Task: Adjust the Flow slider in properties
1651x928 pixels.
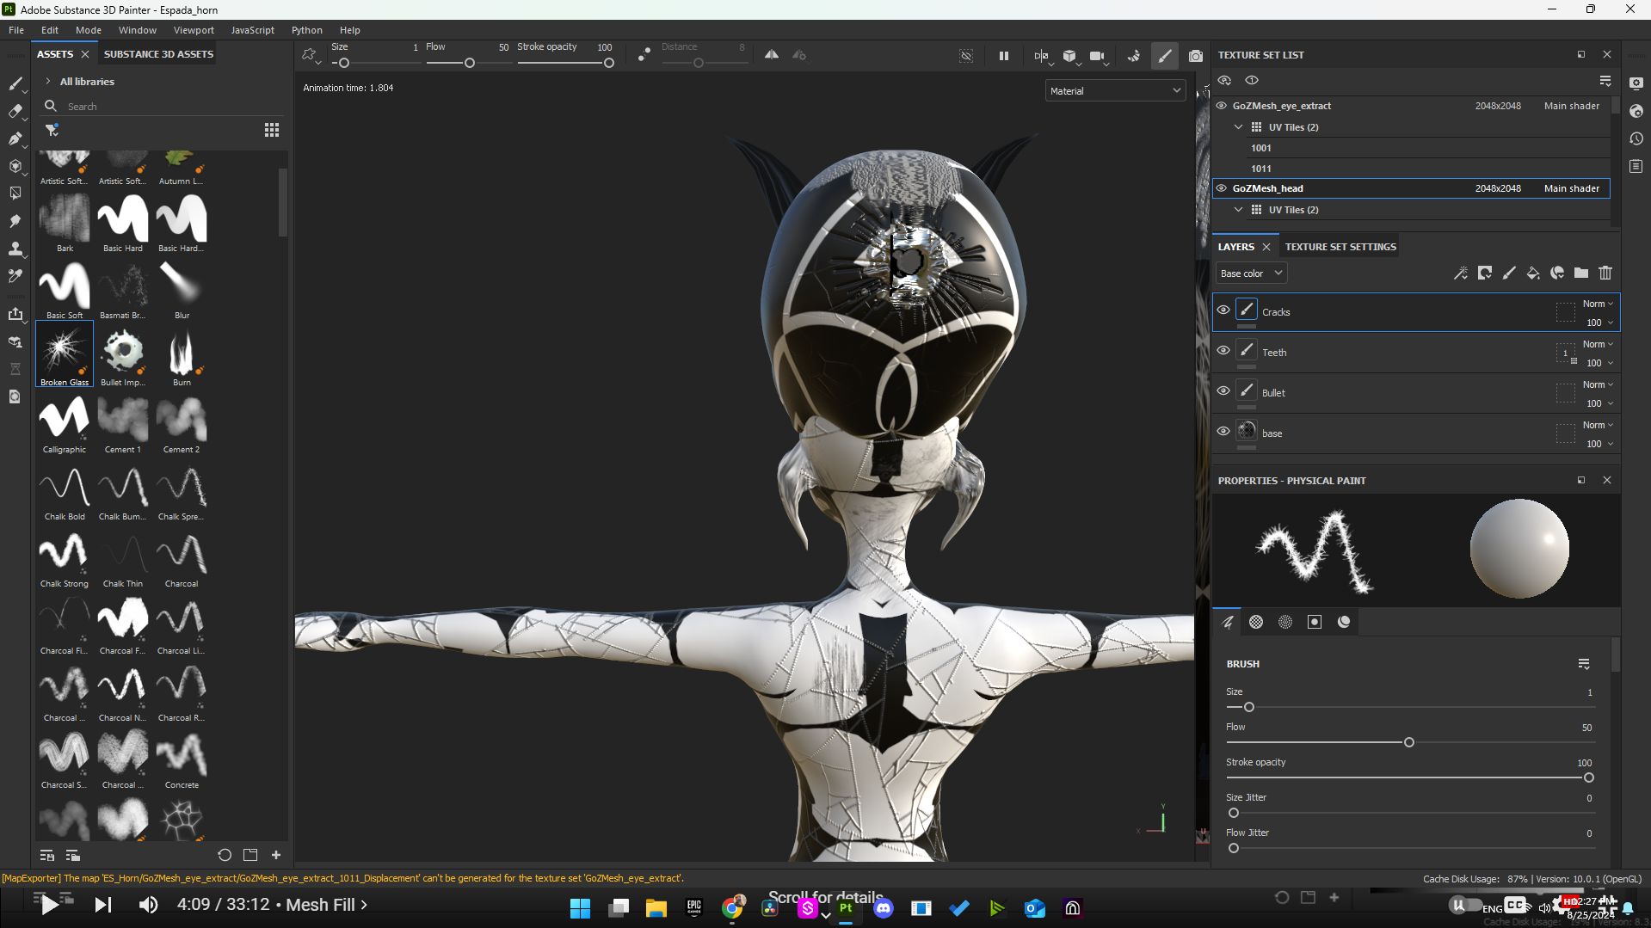Action: click(1408, 742)
